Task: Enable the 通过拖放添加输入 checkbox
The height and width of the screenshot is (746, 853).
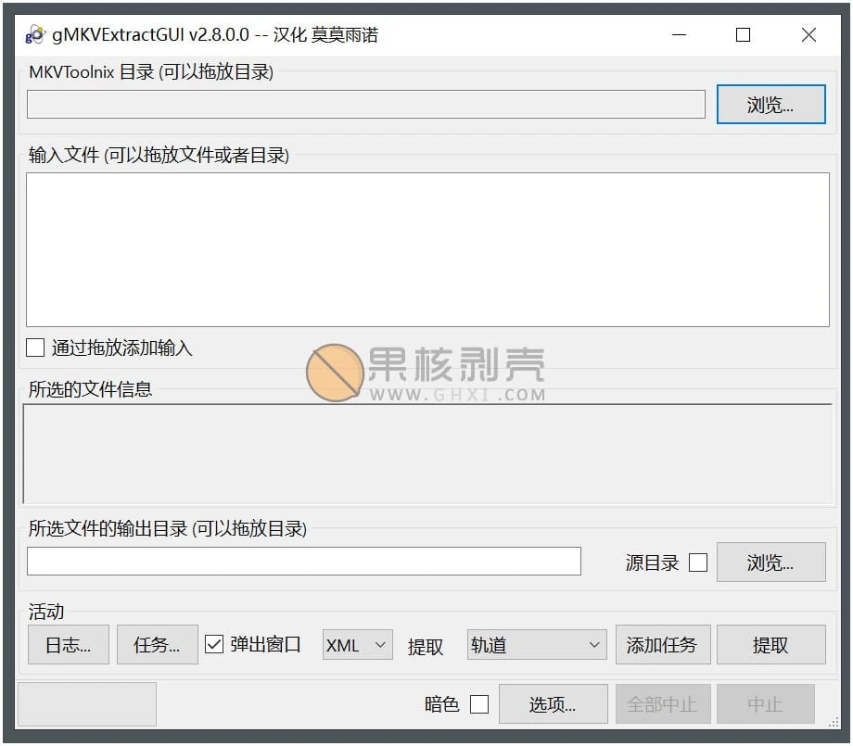Action: pos(35,348)
